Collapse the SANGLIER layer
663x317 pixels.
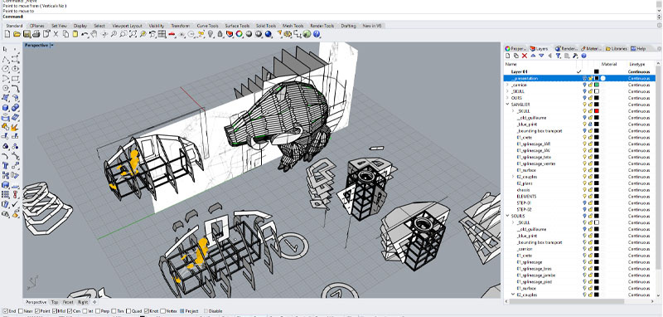coord(507,105)
